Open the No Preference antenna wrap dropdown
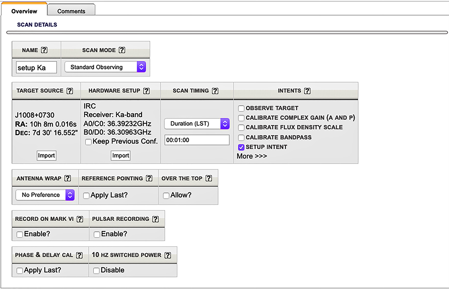449x290 pixels. pyautogui.click(x=45, y=195)
